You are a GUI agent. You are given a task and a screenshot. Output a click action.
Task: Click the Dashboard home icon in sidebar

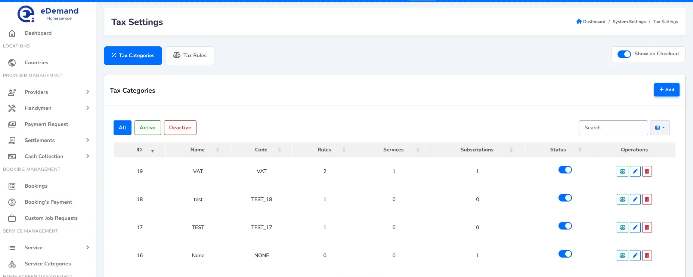12,33
